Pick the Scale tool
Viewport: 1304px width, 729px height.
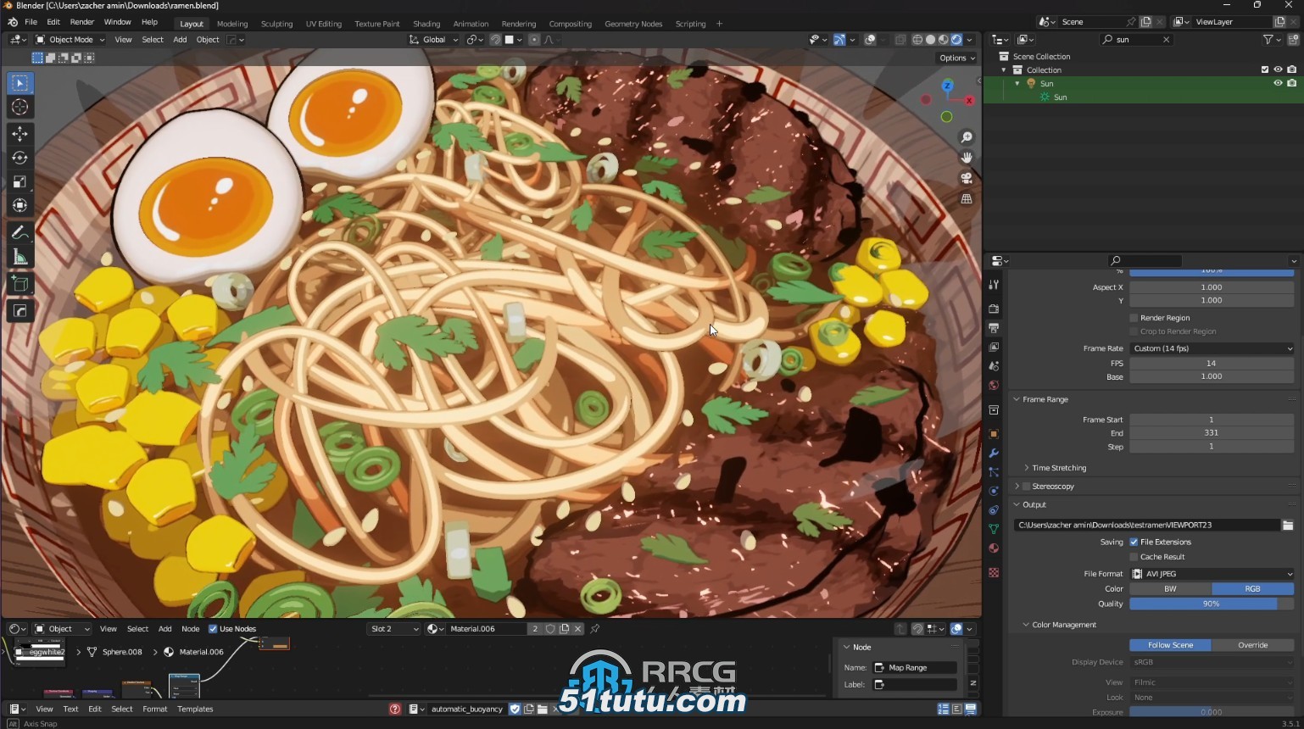click(20, 181)
